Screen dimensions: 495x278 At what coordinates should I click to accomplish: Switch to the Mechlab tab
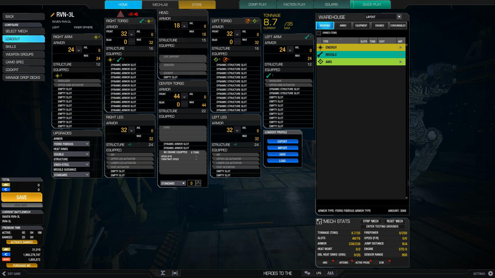click(x=160, y=5)
